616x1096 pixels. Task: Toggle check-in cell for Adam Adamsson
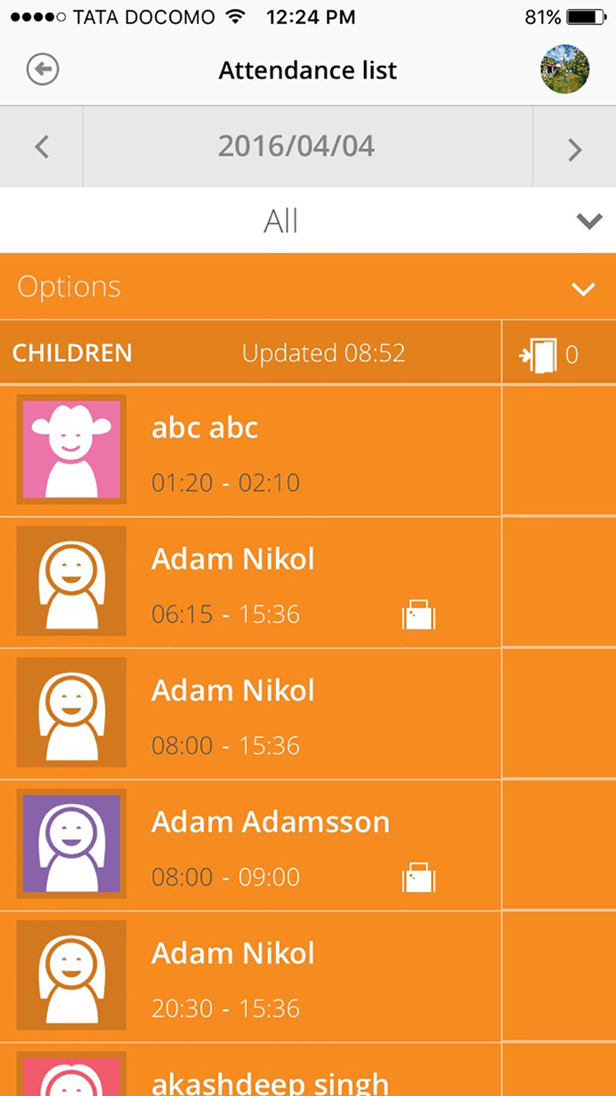point(559,845)
